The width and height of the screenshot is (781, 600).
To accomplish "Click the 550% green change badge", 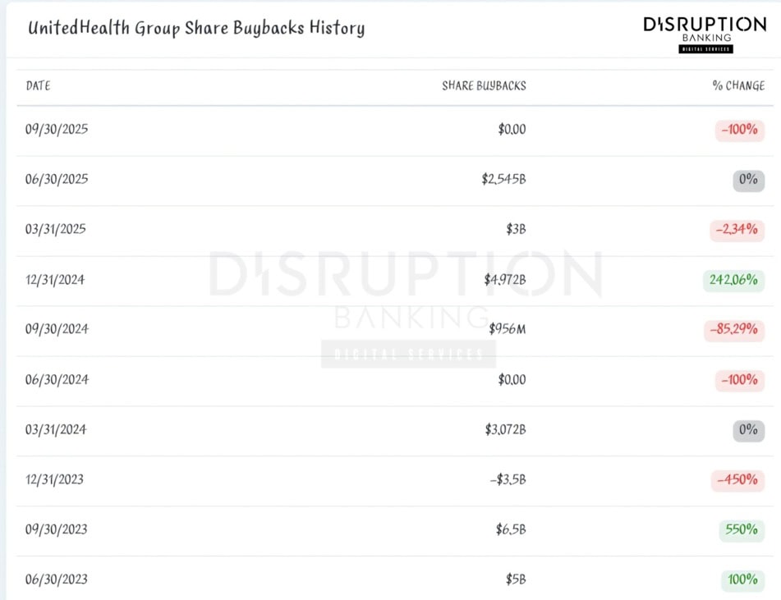I will [x=741, y=529].
